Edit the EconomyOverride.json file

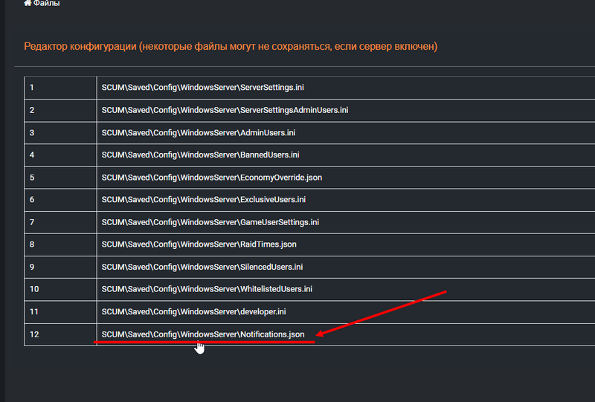pyautogui.click(x=211, y=178)
